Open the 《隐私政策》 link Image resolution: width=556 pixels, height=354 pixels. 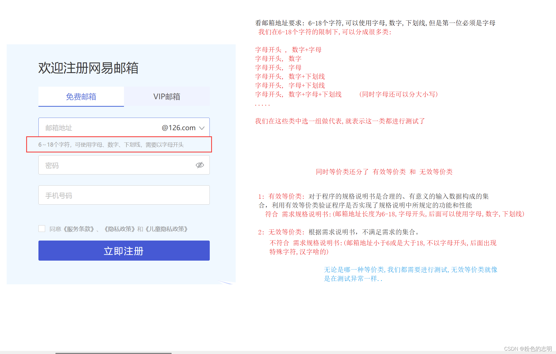point(120,229)
